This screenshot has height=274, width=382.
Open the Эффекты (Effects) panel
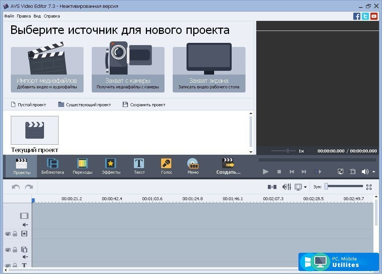tap(111, 166)
